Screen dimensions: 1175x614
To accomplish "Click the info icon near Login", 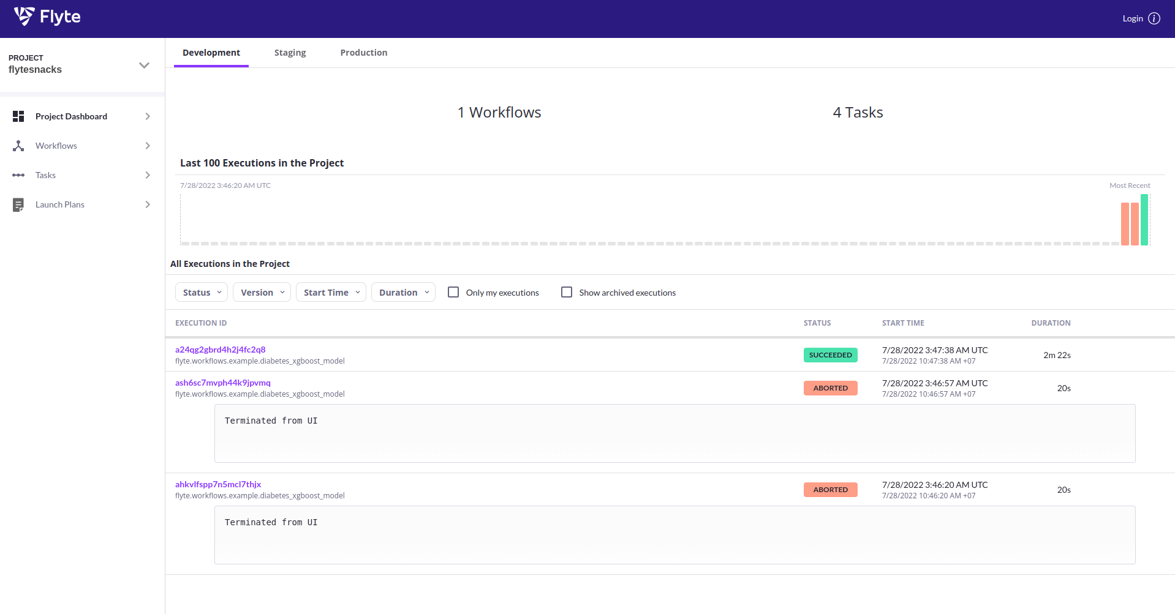I will click(x=1155, y=18).
